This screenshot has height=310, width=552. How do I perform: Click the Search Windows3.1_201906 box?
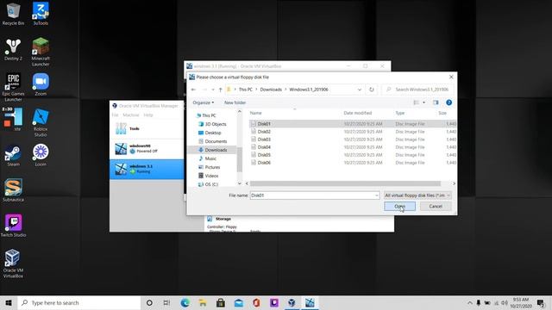click(418, 90)
